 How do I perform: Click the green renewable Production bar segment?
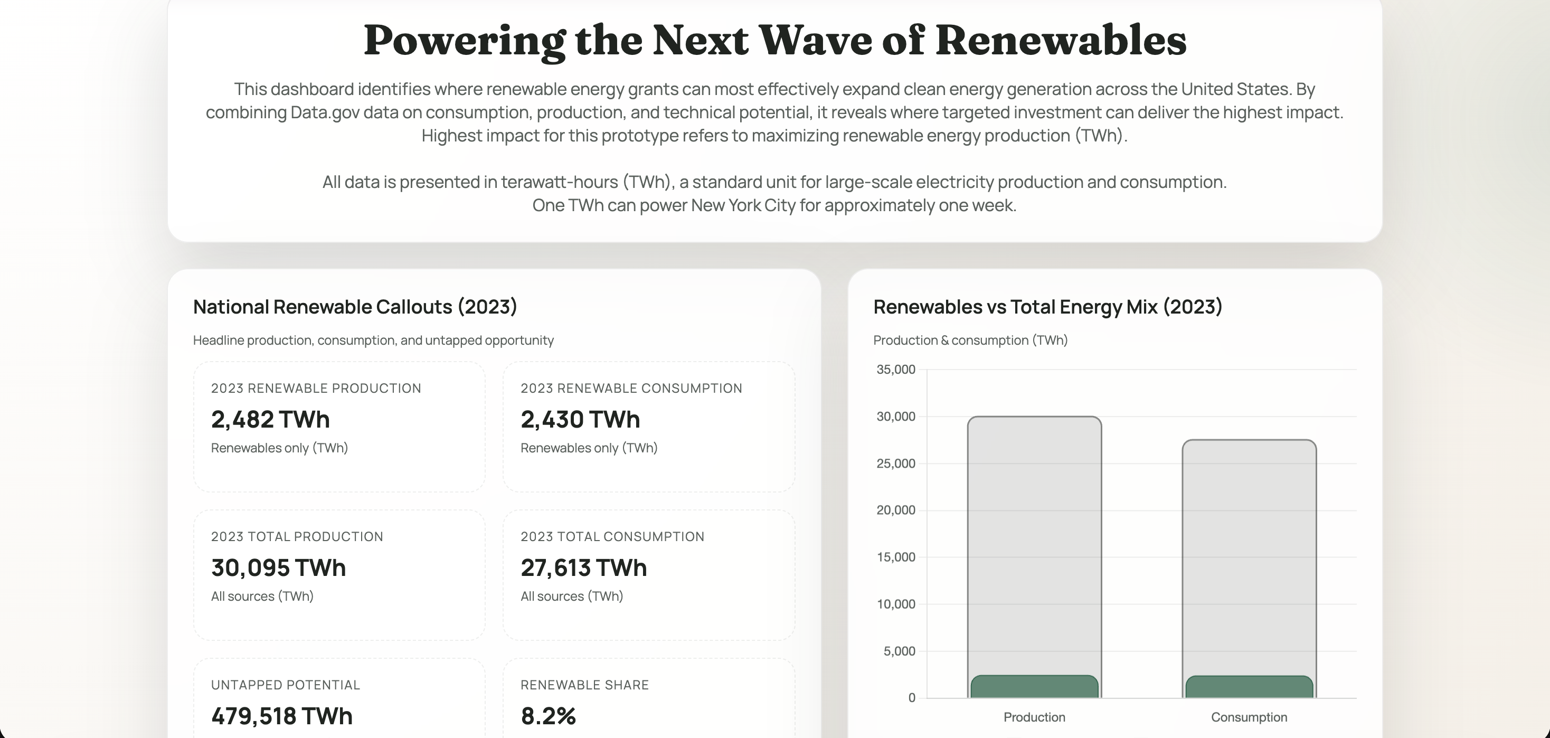[1034, 687]
